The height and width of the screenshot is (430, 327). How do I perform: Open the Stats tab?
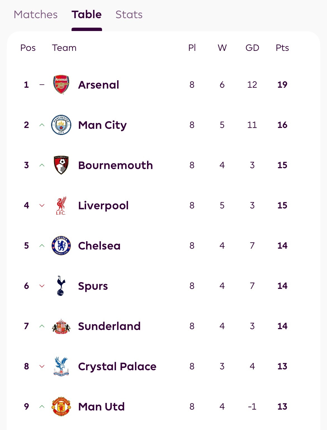click(x=129, y=15)
